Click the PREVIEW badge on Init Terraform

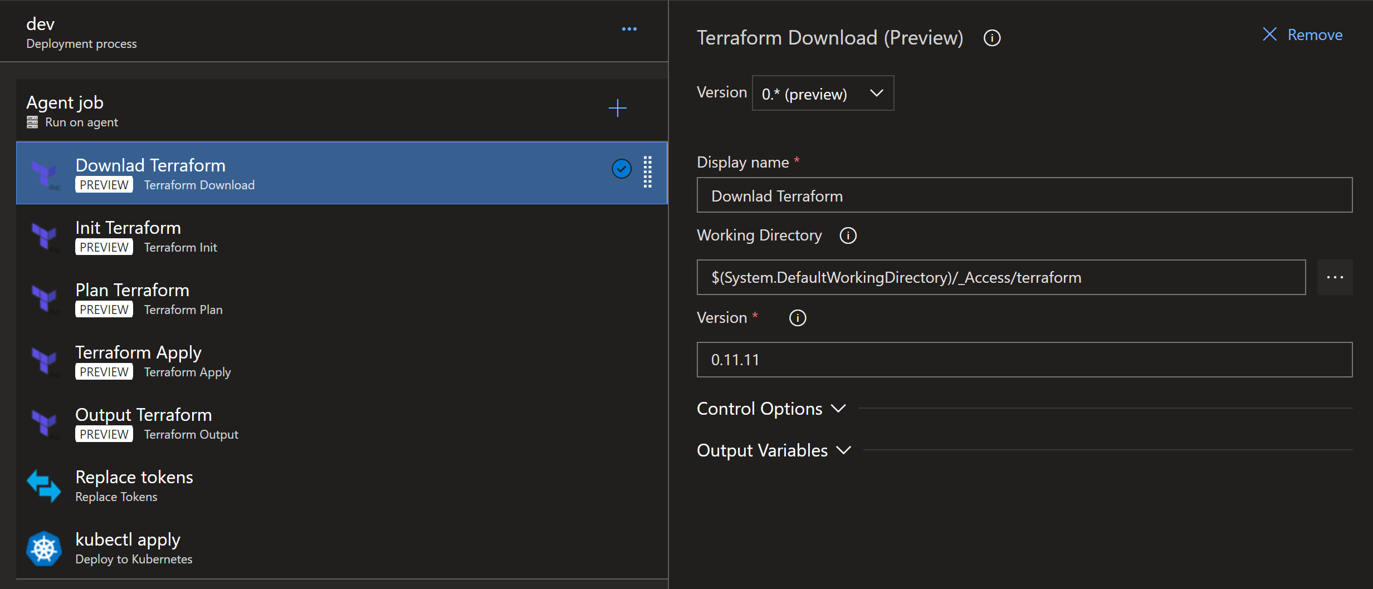(104, 247)
